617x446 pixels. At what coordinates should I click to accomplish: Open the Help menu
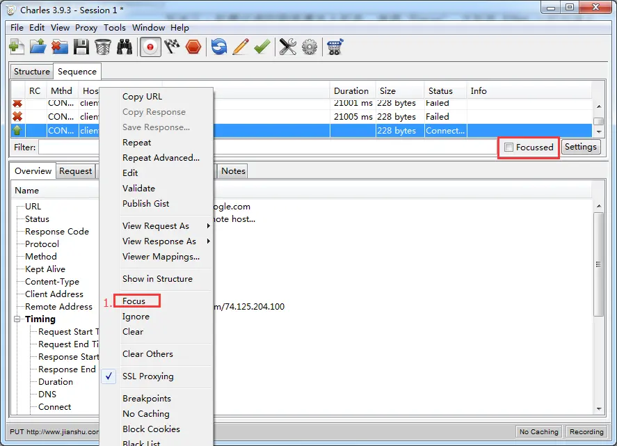(x=179, y=28)
